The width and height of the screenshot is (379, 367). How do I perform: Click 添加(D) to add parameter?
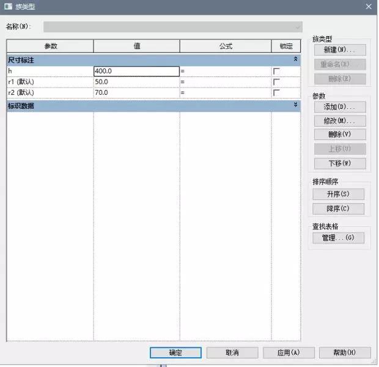click(x=340, y=106)
